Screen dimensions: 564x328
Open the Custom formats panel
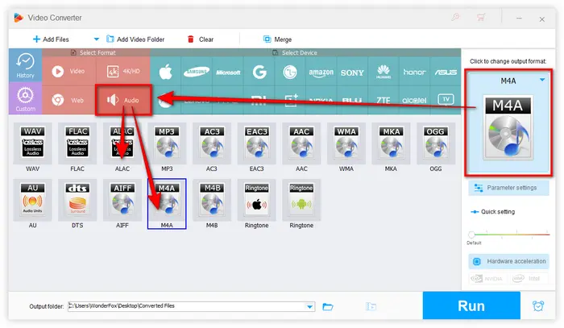point(25,98)
